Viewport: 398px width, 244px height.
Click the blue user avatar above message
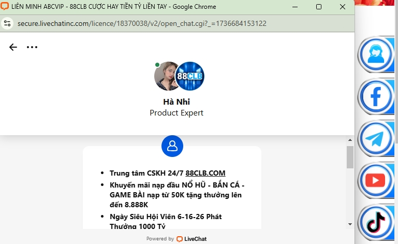click(172, 146)
